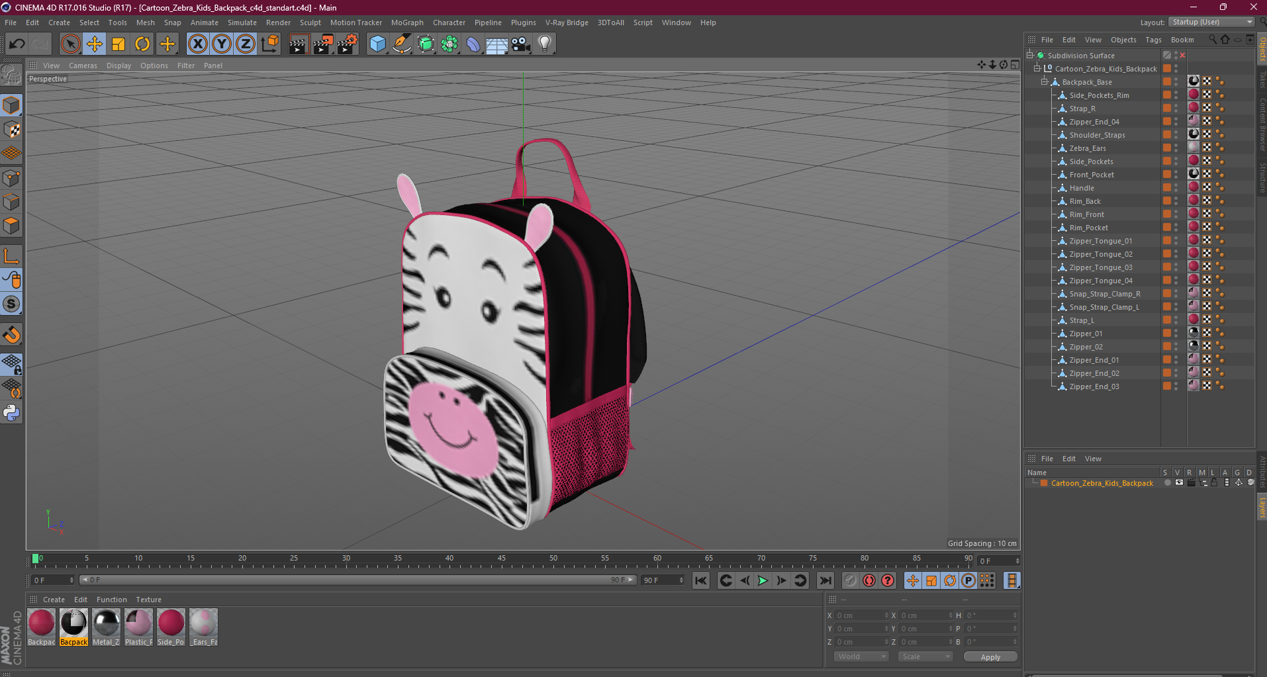Activate the Move tool
This screenshot has width=1267, height=677.
95,44
